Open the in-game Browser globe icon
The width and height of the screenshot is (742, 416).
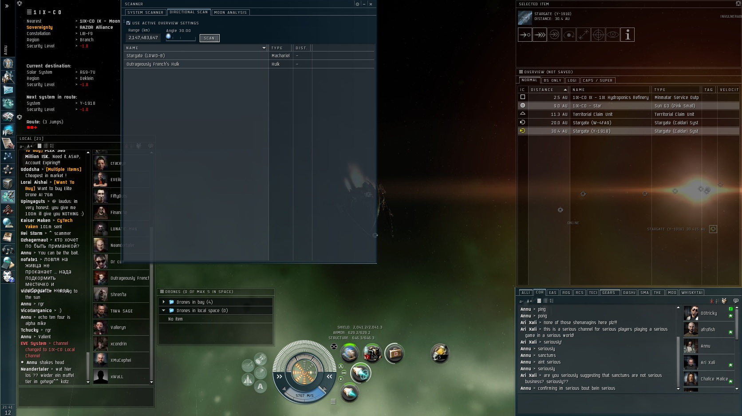[x=8, y=223]
